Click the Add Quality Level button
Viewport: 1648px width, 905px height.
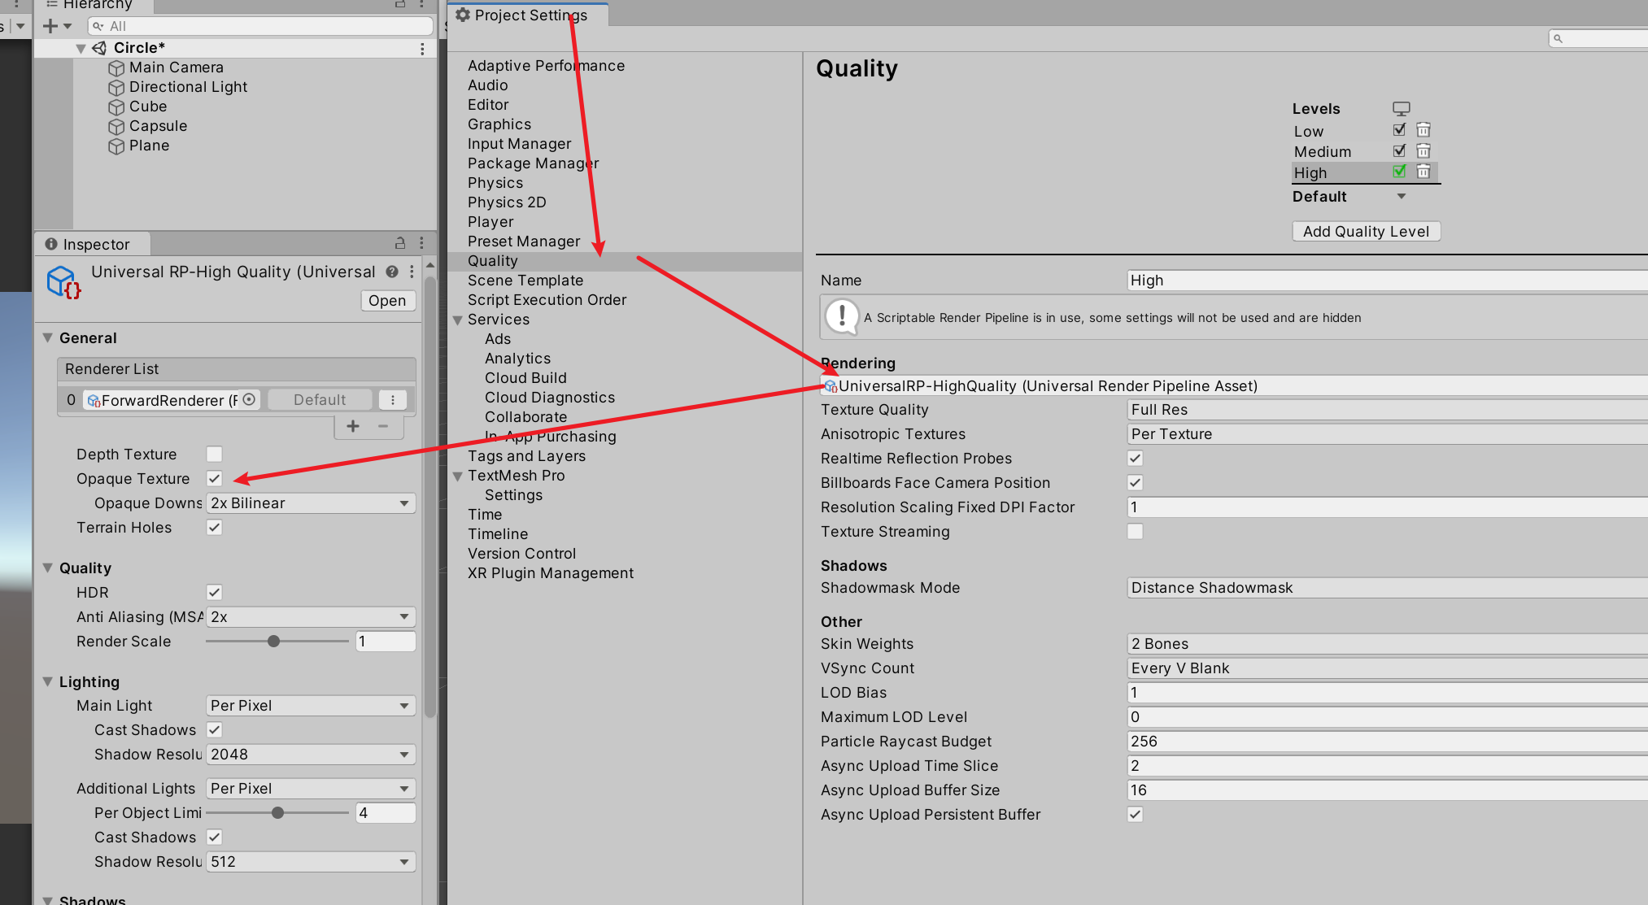[1366, 231]
